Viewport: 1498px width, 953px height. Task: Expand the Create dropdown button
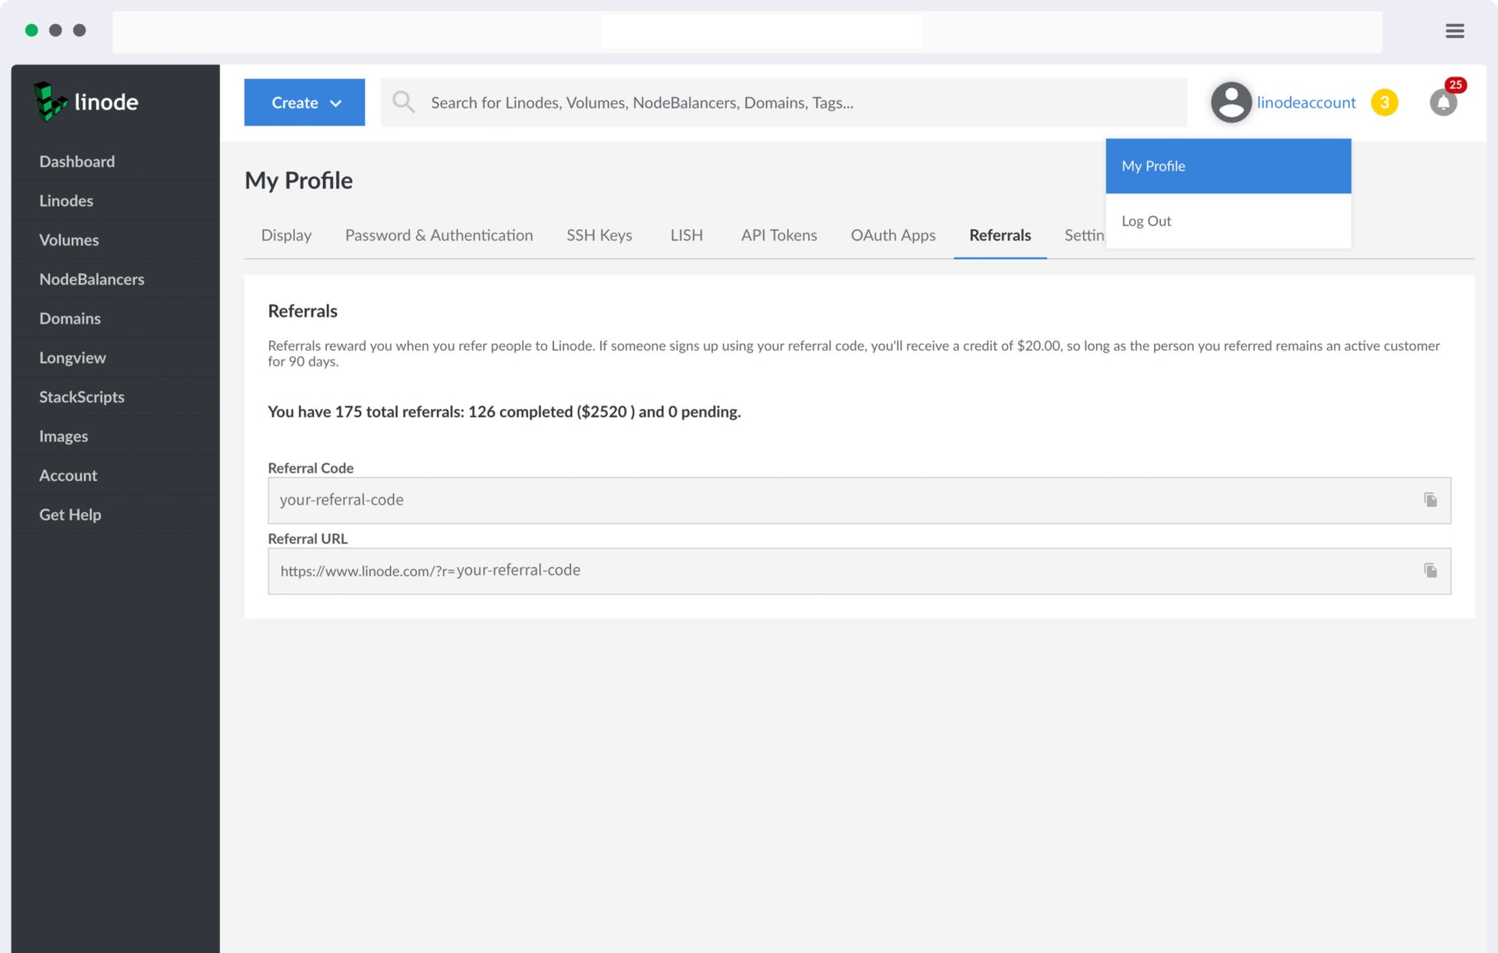304,102
